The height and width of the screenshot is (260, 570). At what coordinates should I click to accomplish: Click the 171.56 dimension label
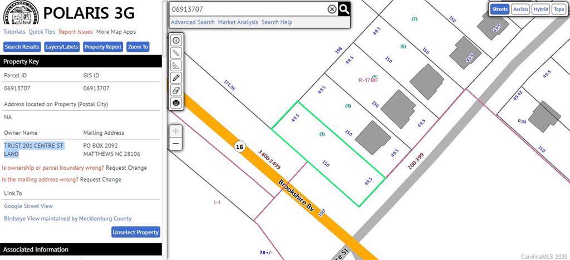click(230, 86)
